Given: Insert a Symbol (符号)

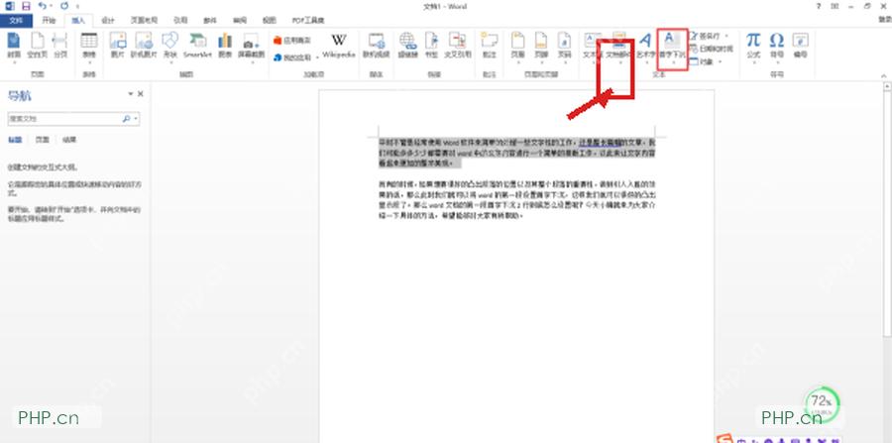Looking at the screenshot, I should pyautogui.click(x=776, y=46).
